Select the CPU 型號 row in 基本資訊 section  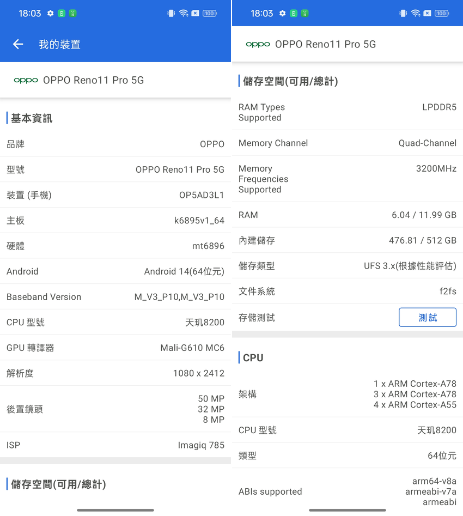(x=115, y=322)
